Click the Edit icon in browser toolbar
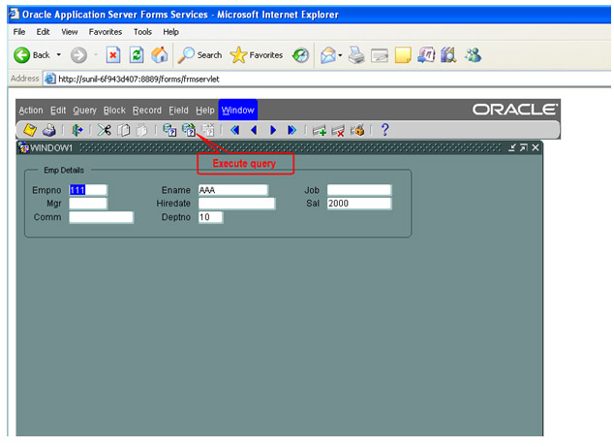The width and height of the screenshot is (614, 447). click(380, 55)
